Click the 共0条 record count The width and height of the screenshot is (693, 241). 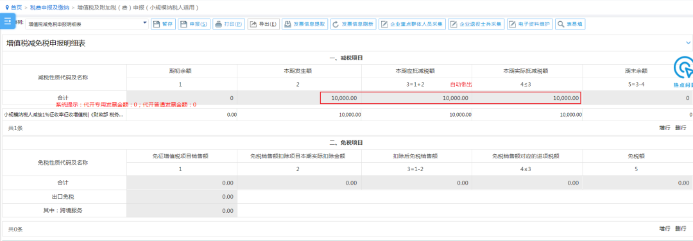(15, 229)
